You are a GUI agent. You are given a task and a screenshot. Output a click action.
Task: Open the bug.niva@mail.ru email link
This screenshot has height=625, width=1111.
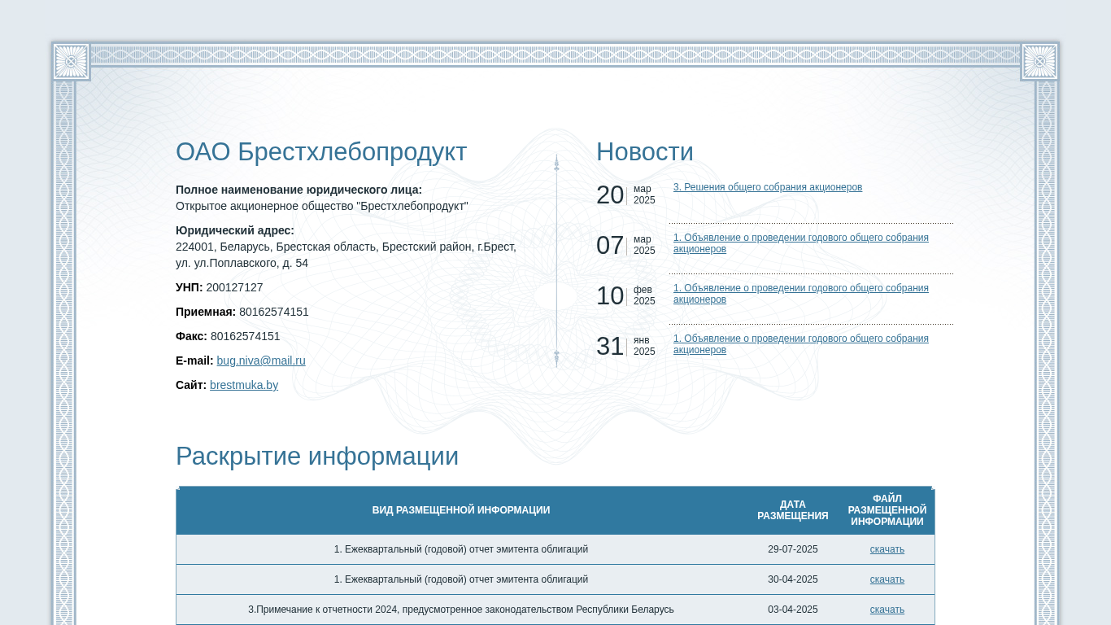[x=261, y=361]
